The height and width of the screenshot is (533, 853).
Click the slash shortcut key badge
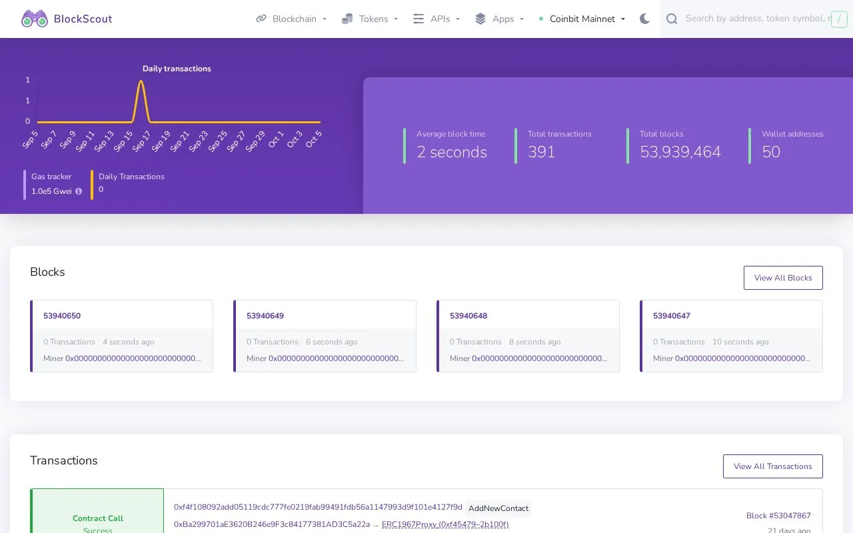(x=838, y=19)
